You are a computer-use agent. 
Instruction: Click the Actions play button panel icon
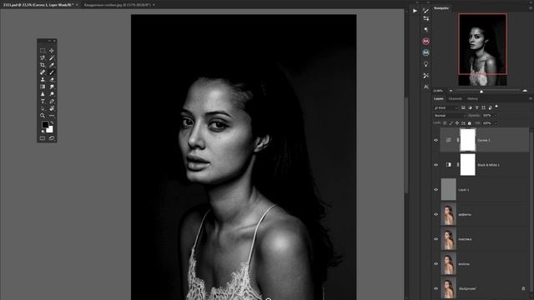[415, 11]
